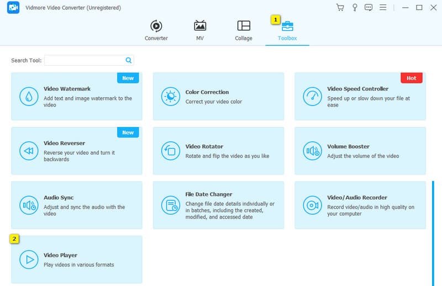This screenshot has height=286, width=442.
Task: Open the Video Watermark tool icon
Action: click(28, 97)
